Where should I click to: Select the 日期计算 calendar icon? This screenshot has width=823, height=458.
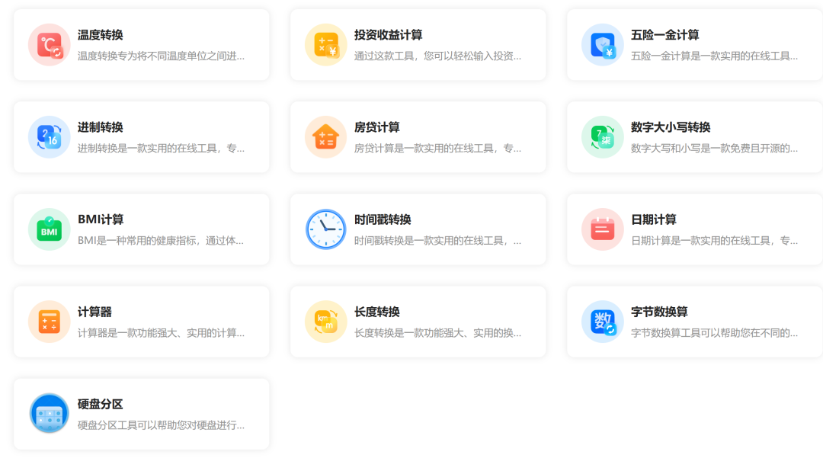click(602, 229)
